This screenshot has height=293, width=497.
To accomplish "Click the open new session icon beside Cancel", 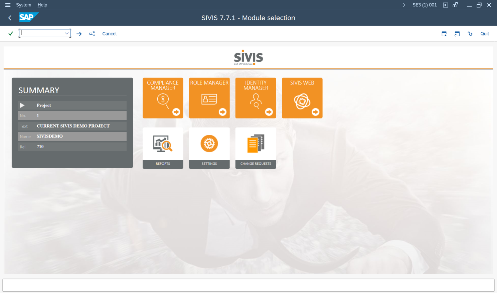I will pyautogui.click(x=92, y=34).
